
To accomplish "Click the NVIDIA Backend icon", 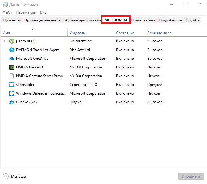I will click(12, 67).
